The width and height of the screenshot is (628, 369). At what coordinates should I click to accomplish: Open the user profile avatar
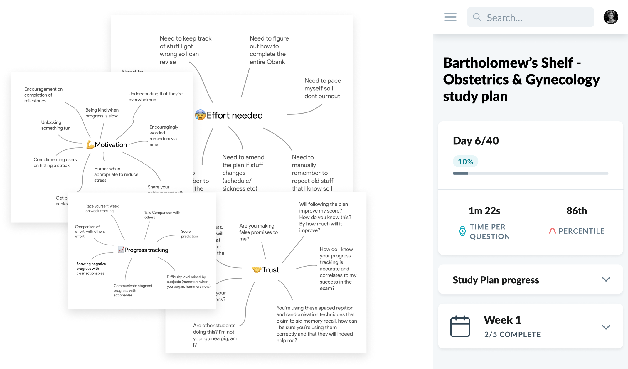coord(611,17)
